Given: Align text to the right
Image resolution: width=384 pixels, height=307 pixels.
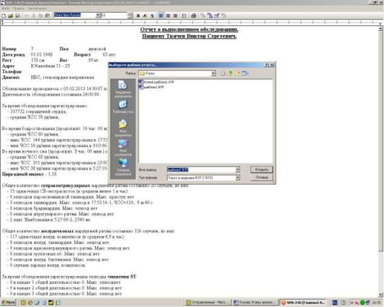Looking at the screenshot, I should click(175, 16).
